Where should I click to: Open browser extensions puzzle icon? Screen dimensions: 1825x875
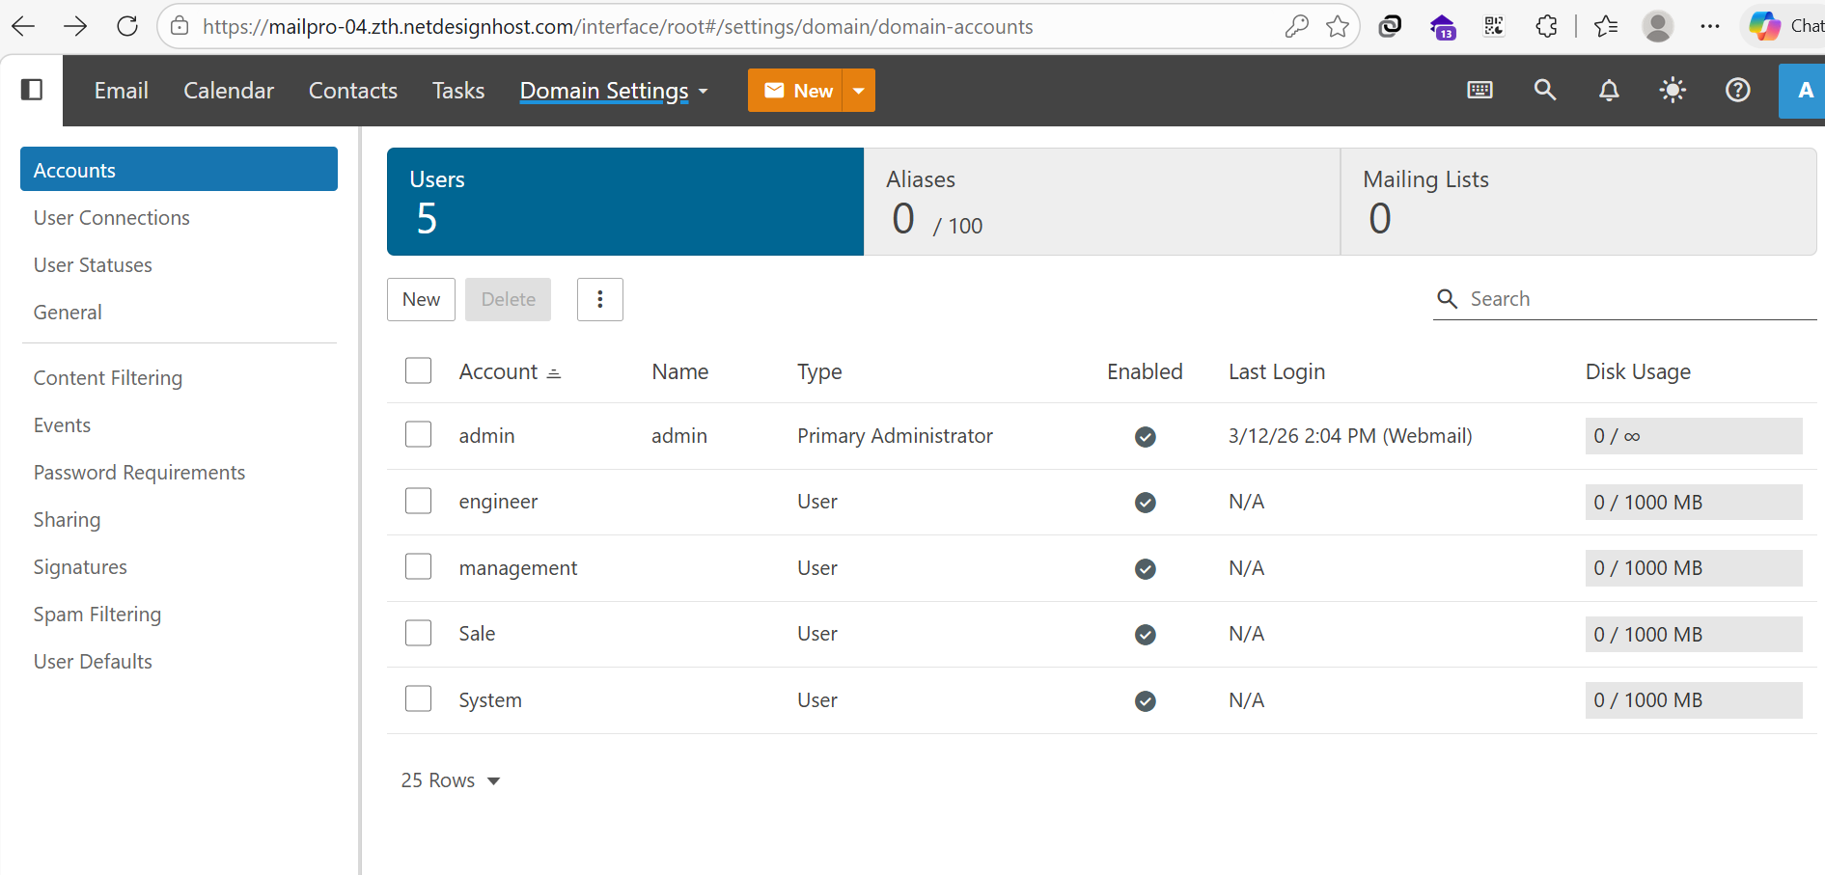coord(1546,26)
